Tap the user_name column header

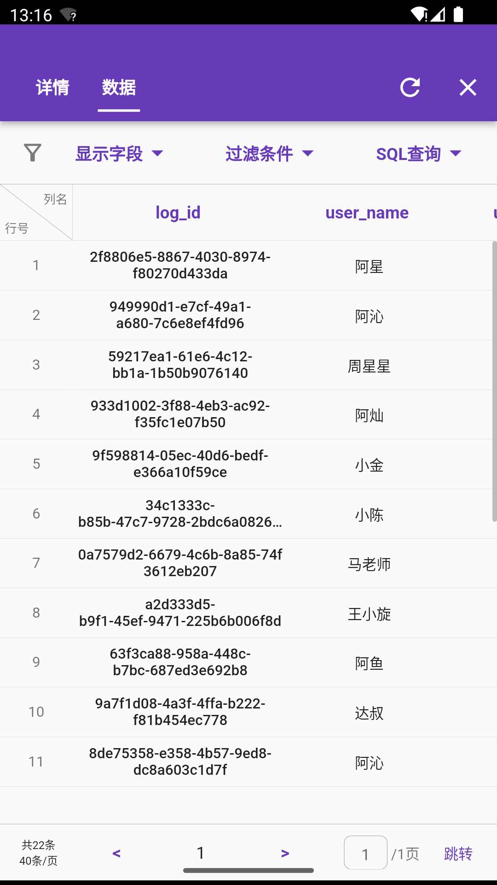coord(367,212)
